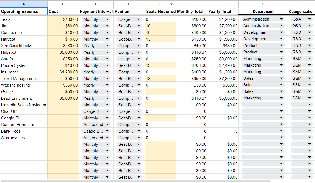Image resolution: width=315 pixels, height=183 pixels.
Task: Select the Website hosting expense cell
Action: pos(24,85)
